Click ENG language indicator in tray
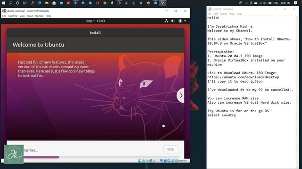302x169 pixels. click(276, 3)
